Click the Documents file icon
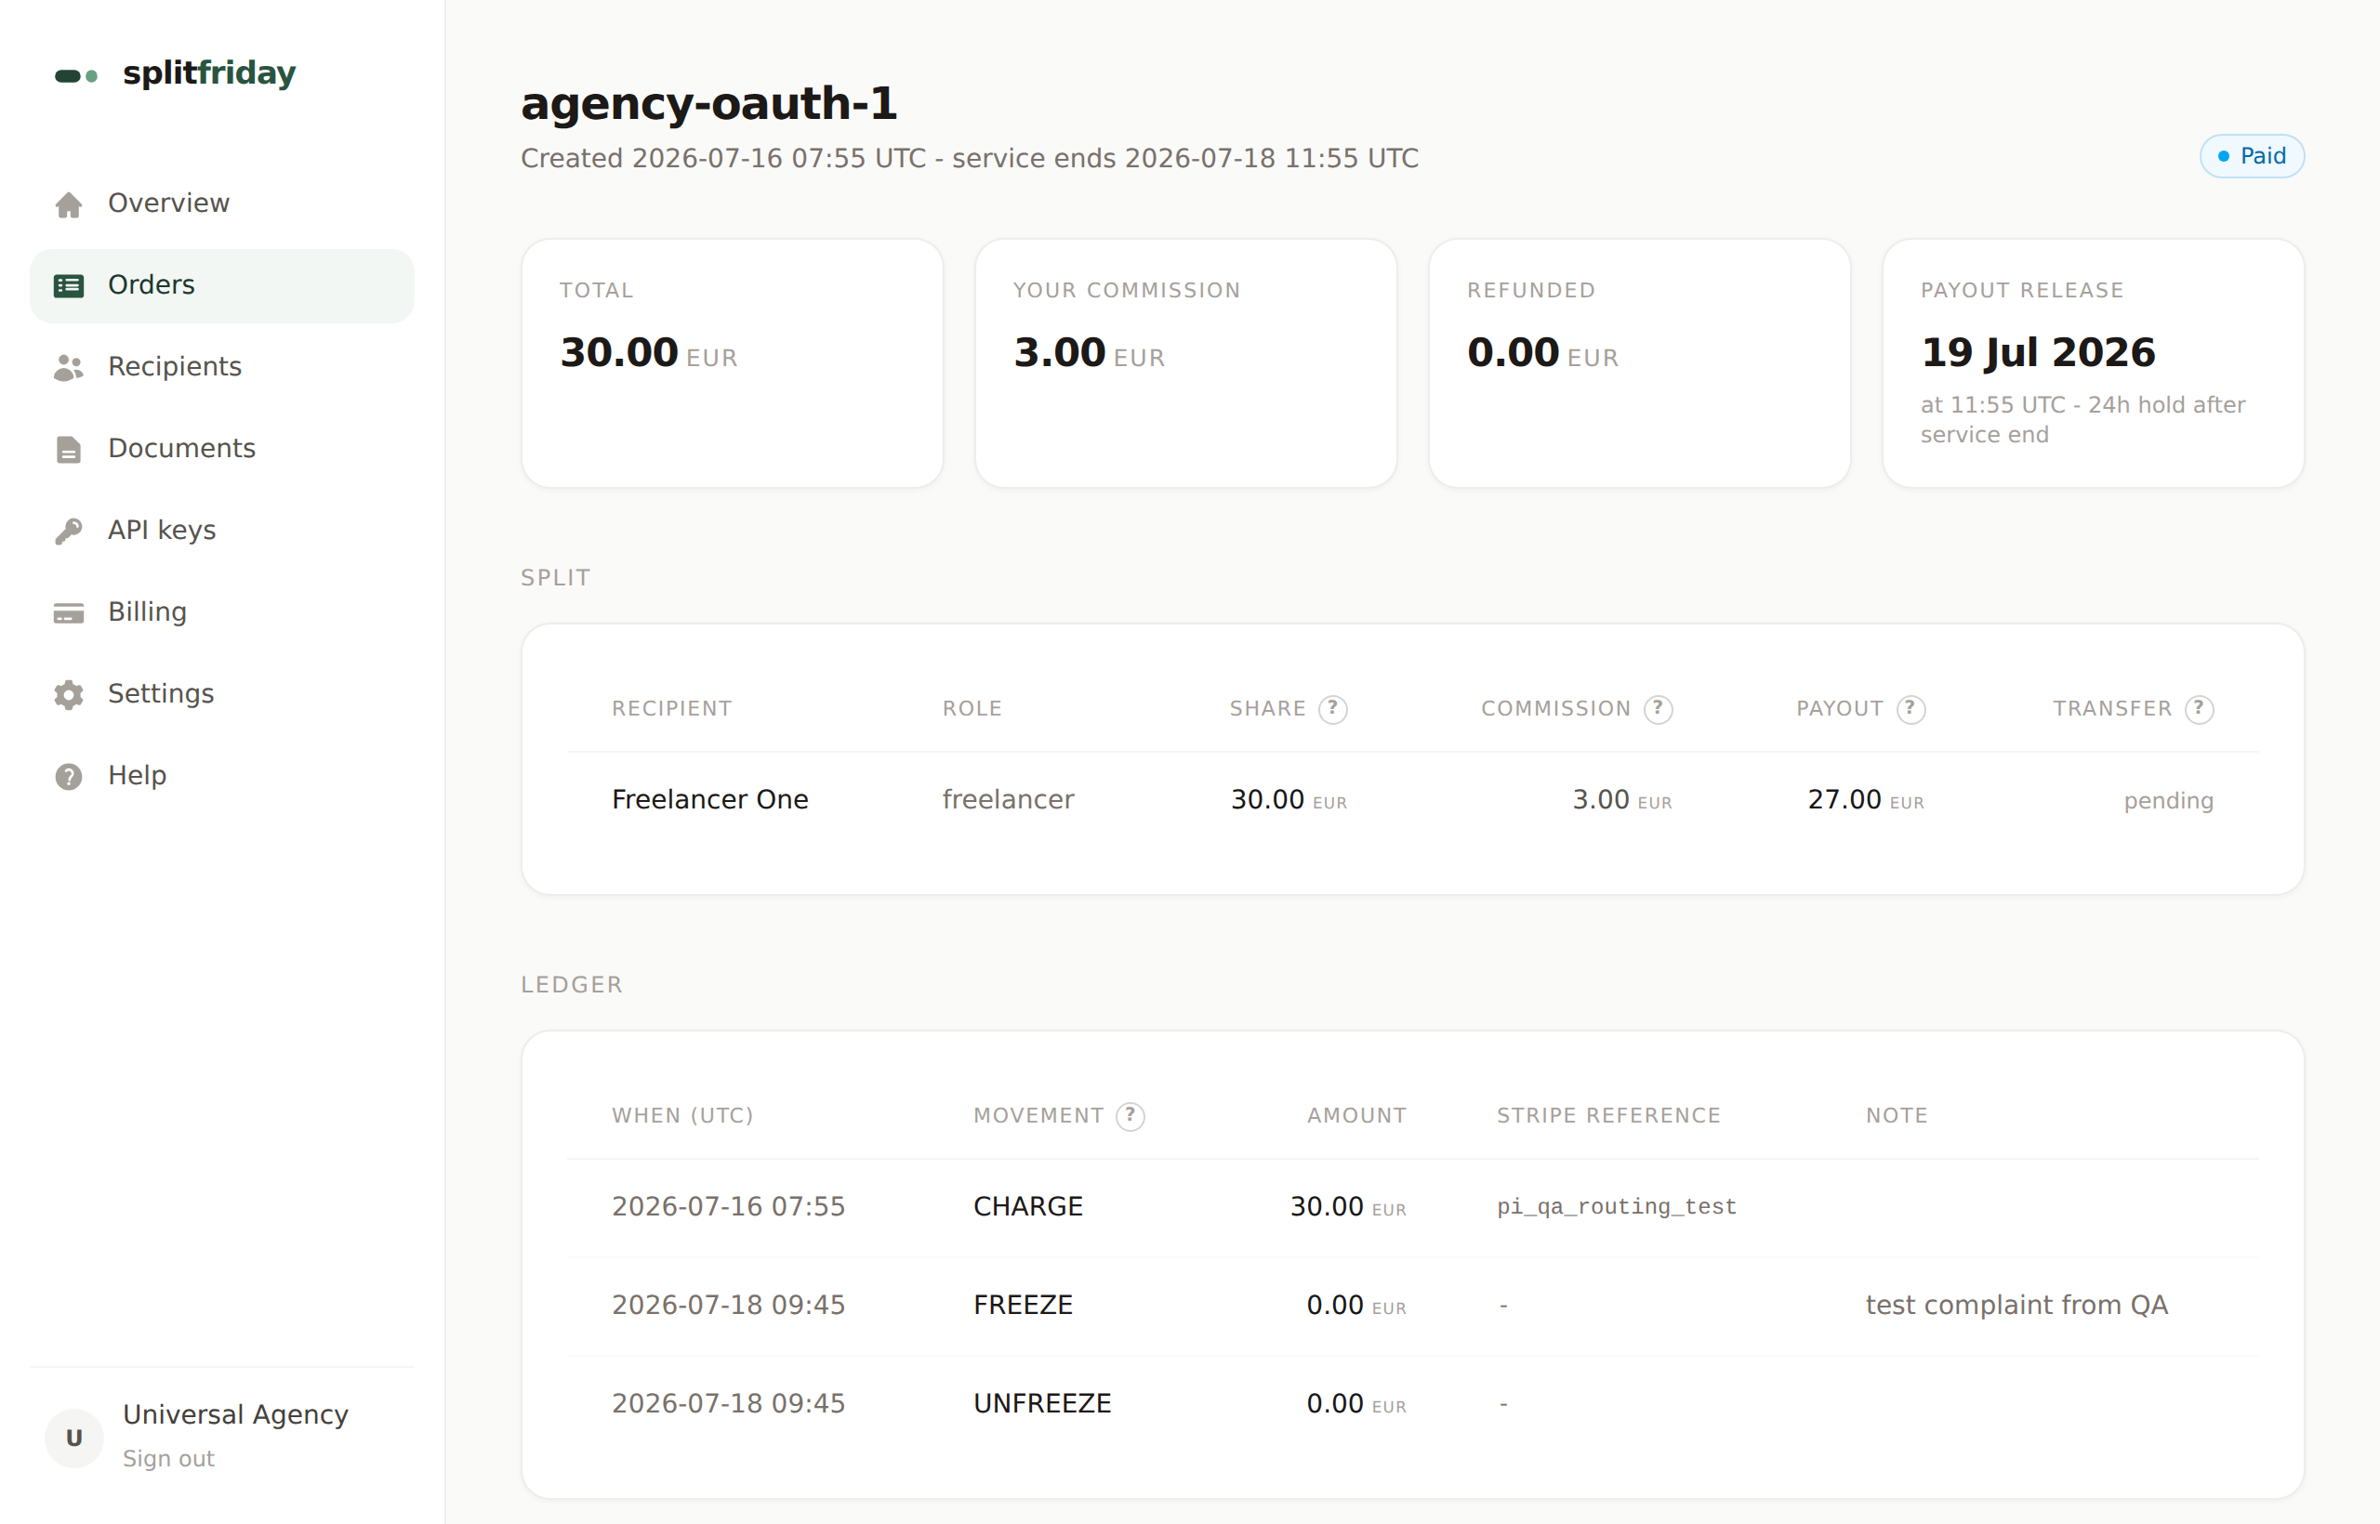The height and width of the screenshot is (1524, 2380). [68, 449]
